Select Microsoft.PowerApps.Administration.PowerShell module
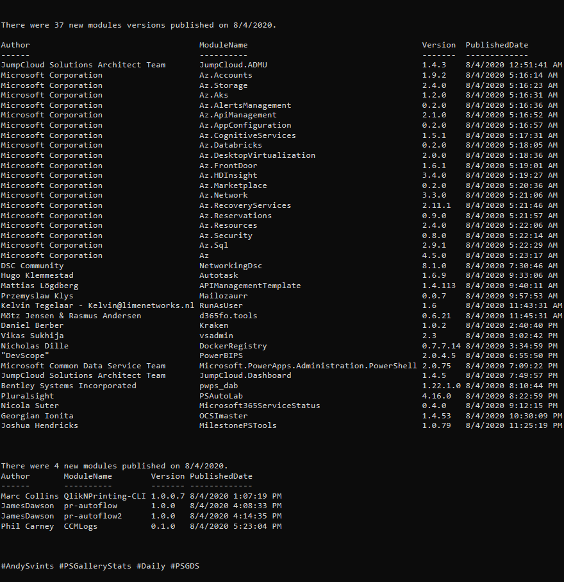The height and width of the screenshot is (582, 564). (x=308, y=366)
